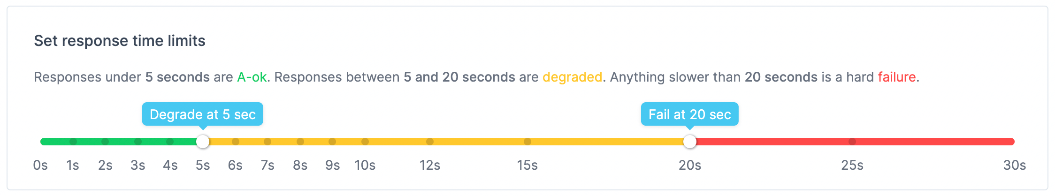Image resolution: width=1055 pixels, height=196 pixels.
Task: Click the 20s label below the slider
Action: (690, 166)
